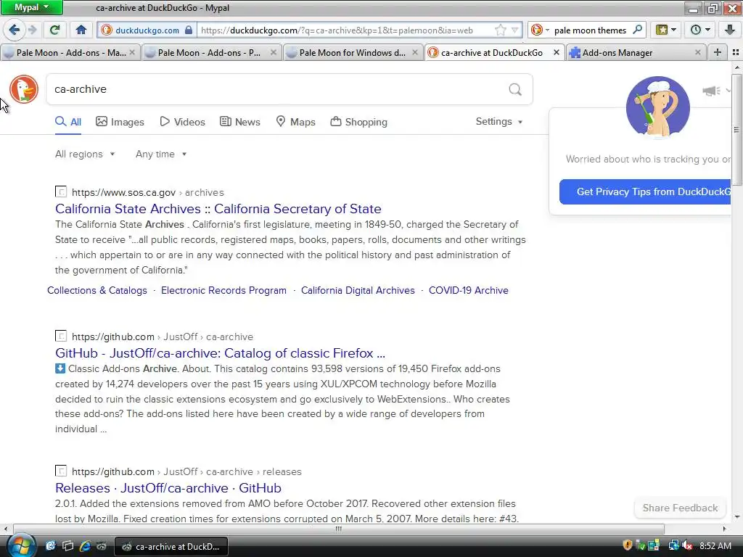This screenshot has height=557, width=743.
Task: Expand the Any time filter
Action: 161,154
